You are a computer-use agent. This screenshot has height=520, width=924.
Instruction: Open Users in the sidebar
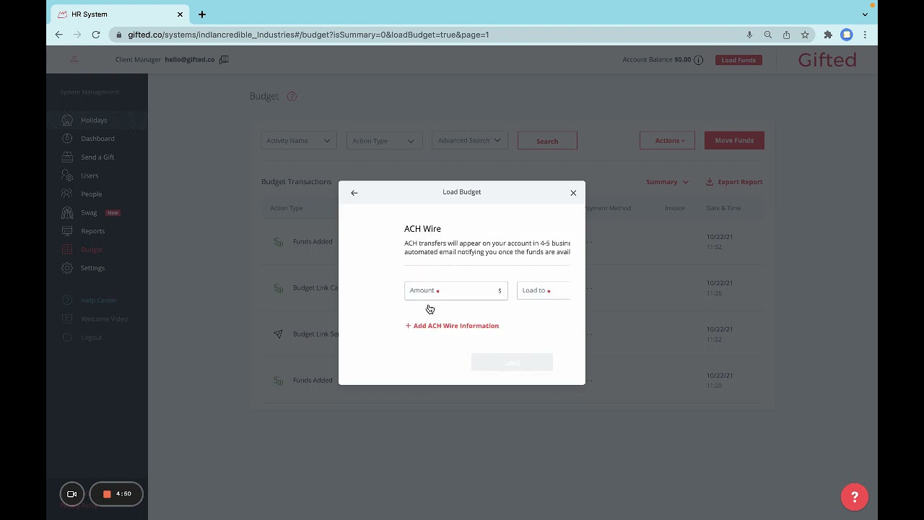click(x=90, y=175)
